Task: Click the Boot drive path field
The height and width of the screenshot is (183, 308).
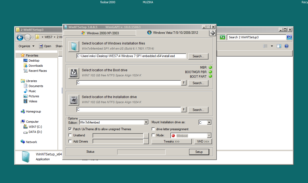Action: (x=129, y=83)
